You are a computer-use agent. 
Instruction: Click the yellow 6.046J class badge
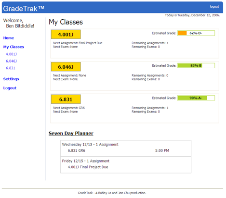point(66,67)
